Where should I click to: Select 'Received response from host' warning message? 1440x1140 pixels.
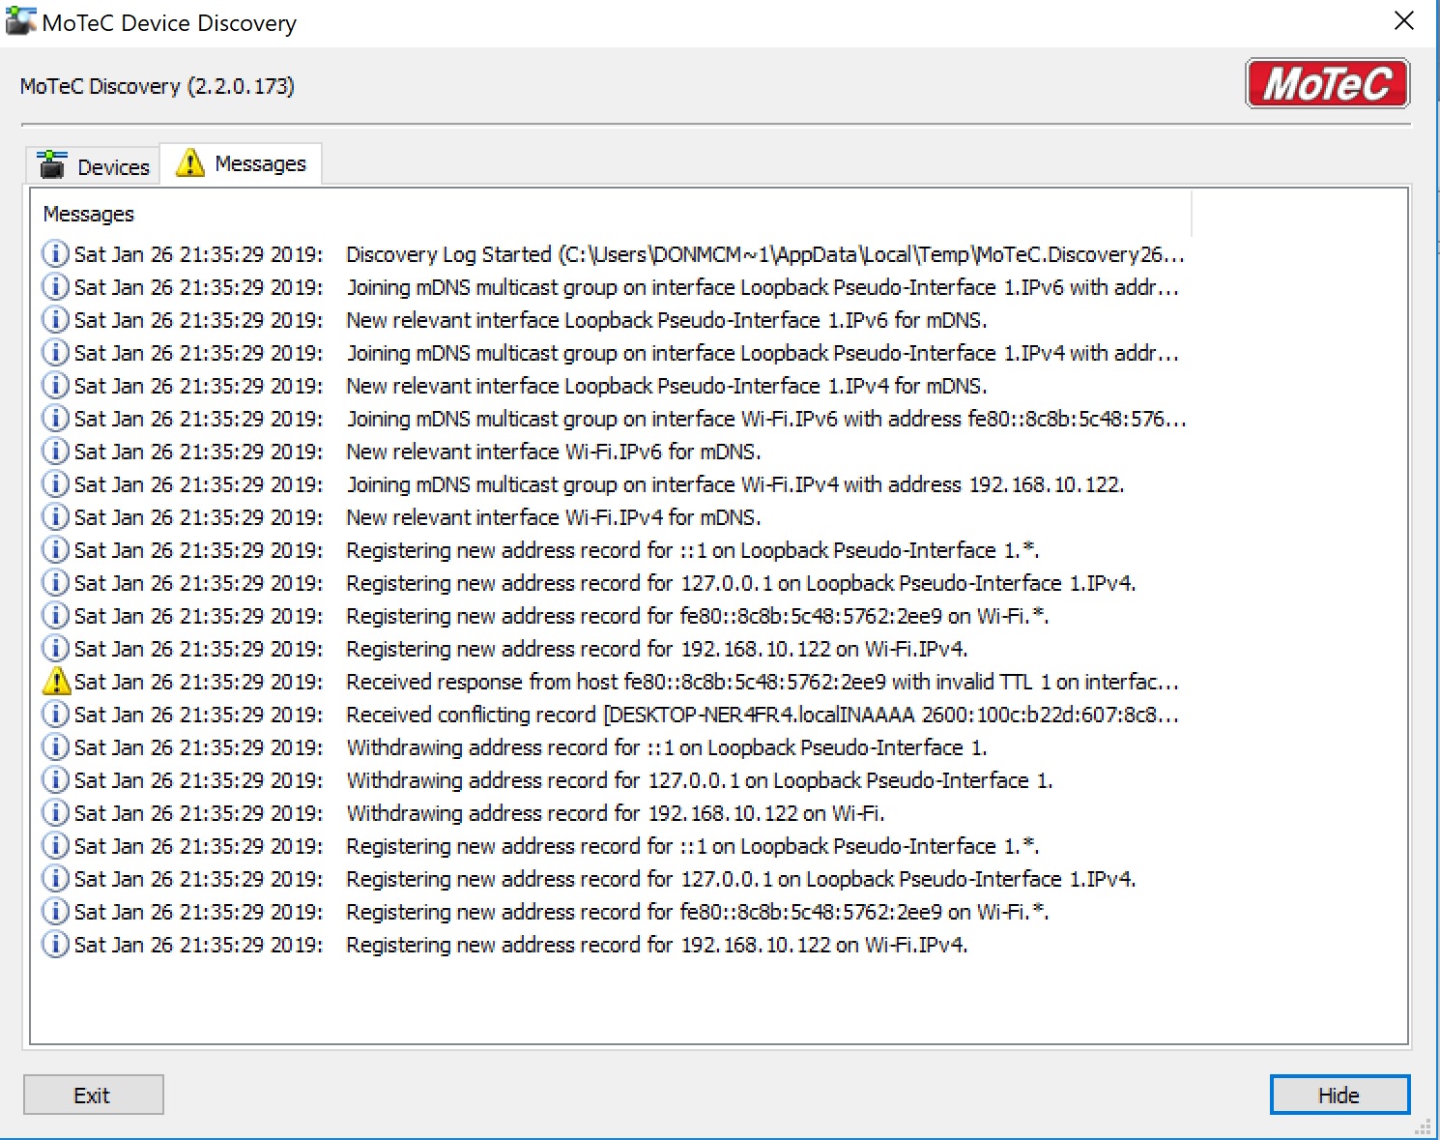pos(763,682)
